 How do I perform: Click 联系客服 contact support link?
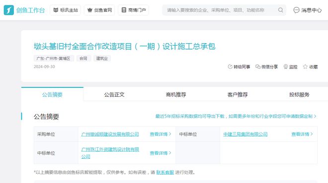point(165,173)
